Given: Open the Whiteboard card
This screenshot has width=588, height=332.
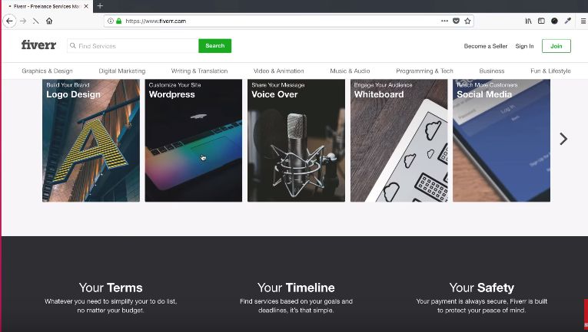Looking at the screenshot, I should point(399,140).
